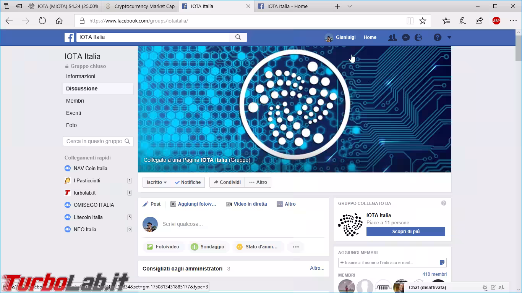Click the Scrivi qualcosa post field
The width and height of the screenshot is (522, 293).
pyautogui.click(x=241, y=224)
